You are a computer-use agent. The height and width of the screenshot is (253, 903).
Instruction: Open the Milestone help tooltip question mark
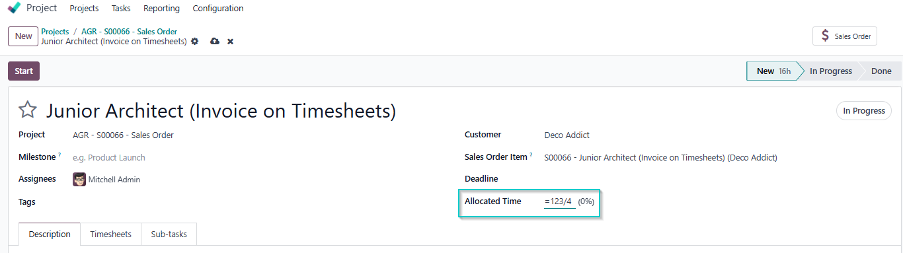[59, 155]
